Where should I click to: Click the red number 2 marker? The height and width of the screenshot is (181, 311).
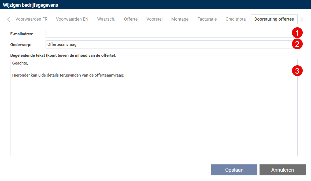297,44
